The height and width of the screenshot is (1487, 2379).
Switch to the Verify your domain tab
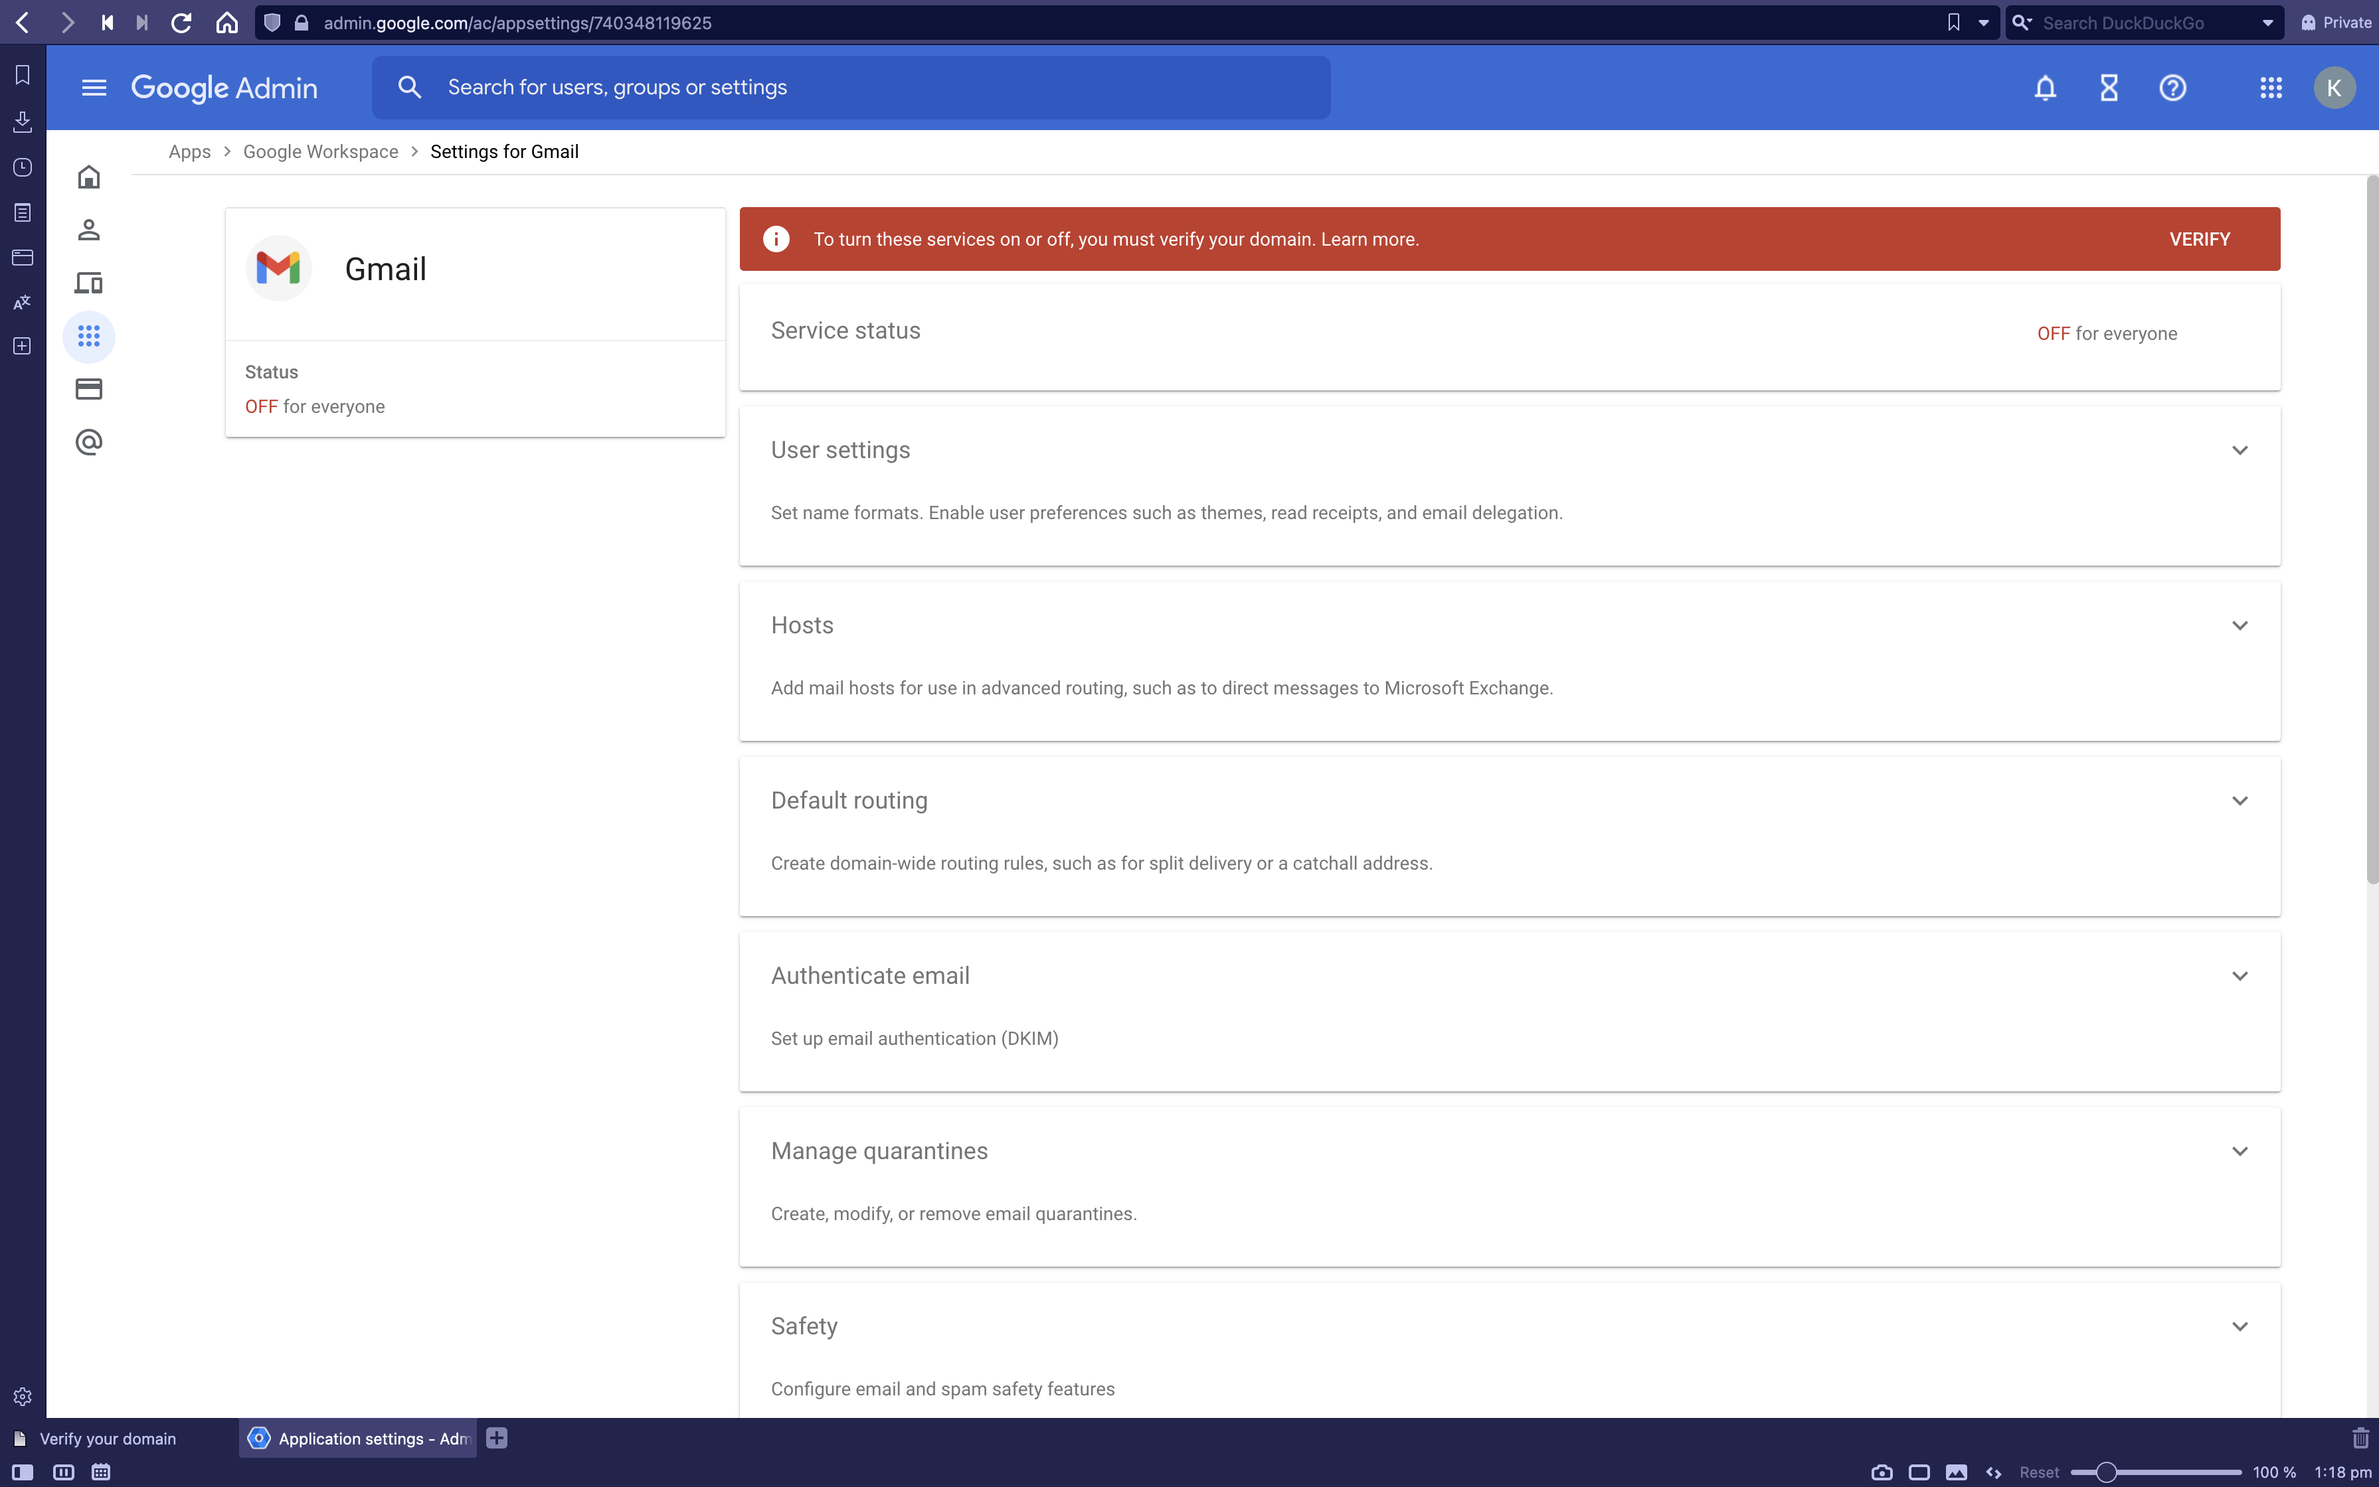click(108, 1438)
